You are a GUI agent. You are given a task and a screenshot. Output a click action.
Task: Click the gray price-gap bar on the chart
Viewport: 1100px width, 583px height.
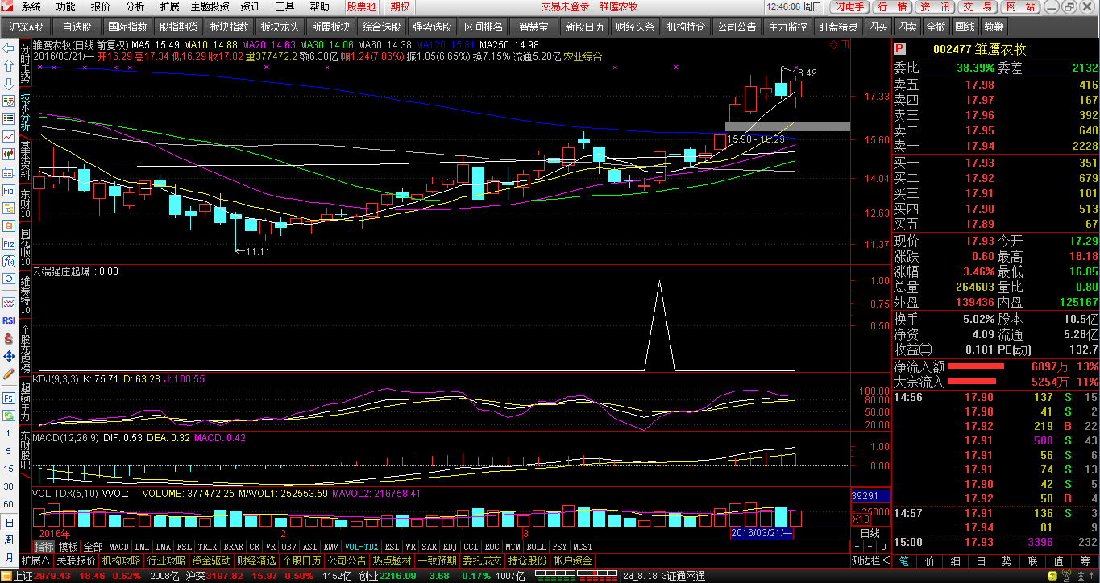pyautogui.click(x=787, y=126)
